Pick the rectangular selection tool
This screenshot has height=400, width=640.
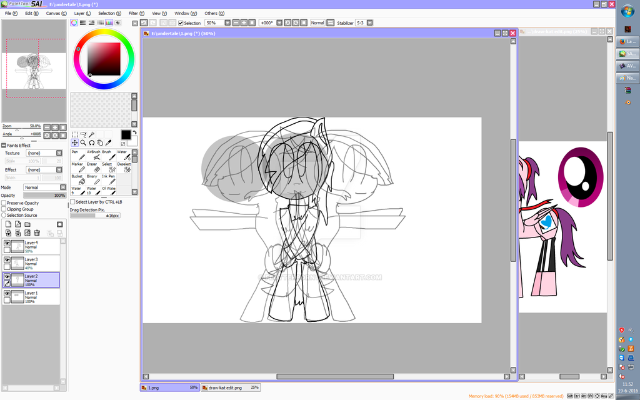click(75, 134)
